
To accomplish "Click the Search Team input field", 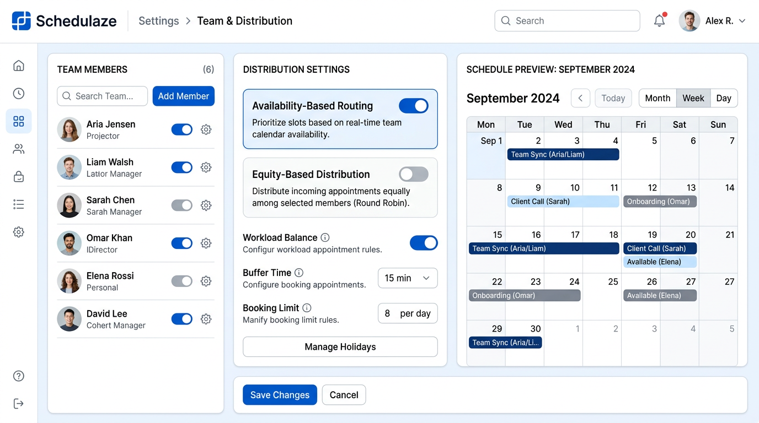I will (x=103, y=96).
